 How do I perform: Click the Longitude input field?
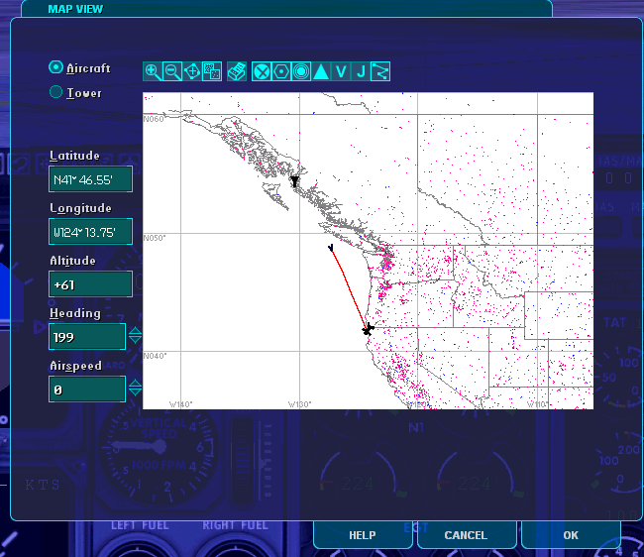(x=90, y=232)
